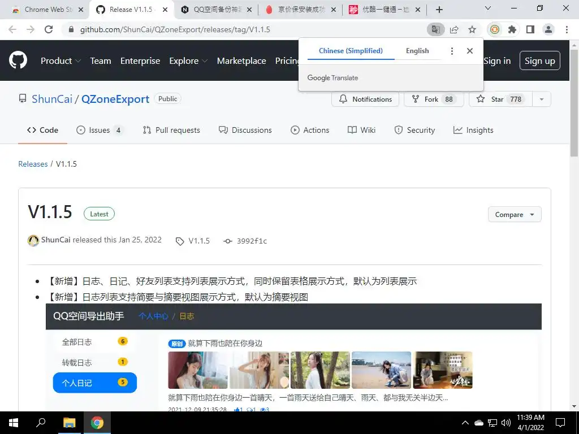Open the Compare dropdown
This screenshot has width=579, height=434.
click(x=515, y=214)
